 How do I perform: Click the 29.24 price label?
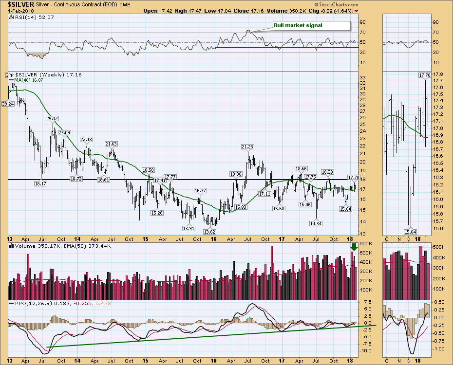8,104
